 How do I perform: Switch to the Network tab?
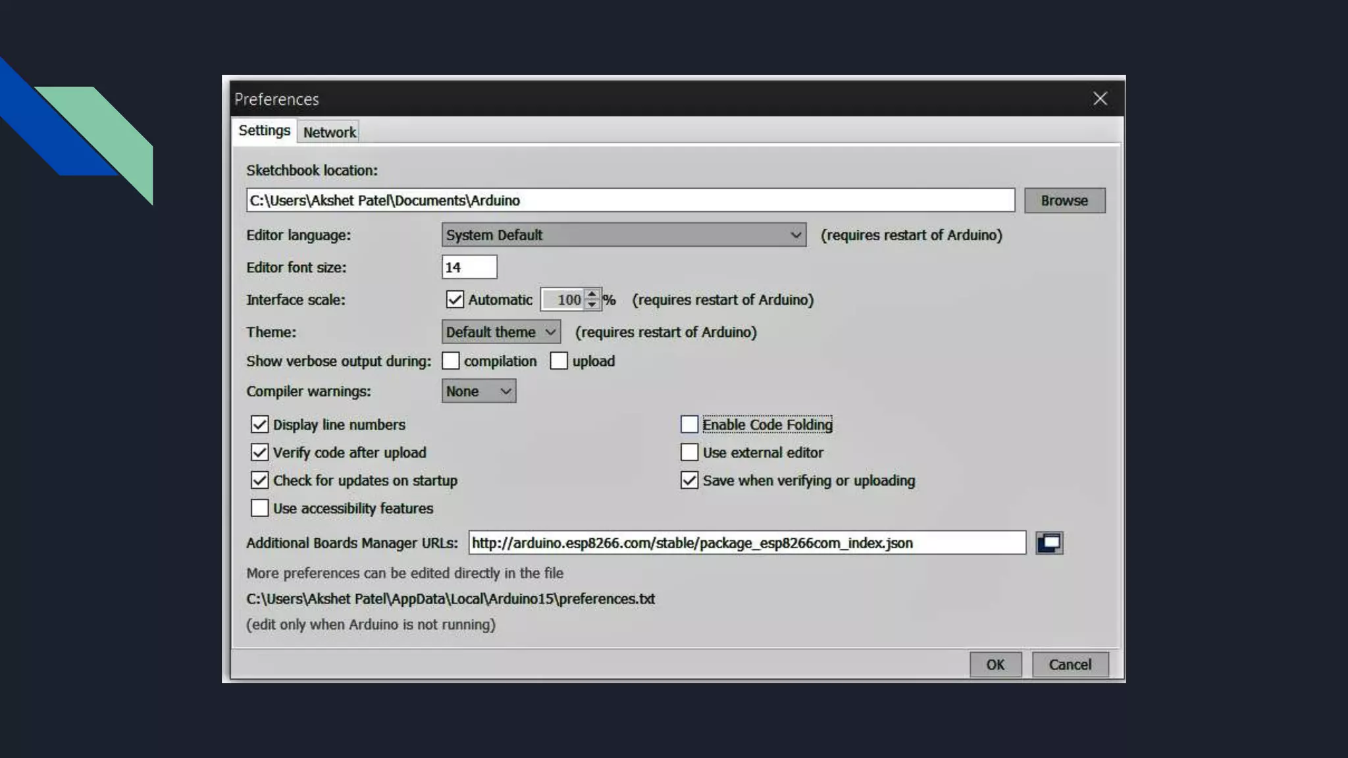[x=329, y=132]
